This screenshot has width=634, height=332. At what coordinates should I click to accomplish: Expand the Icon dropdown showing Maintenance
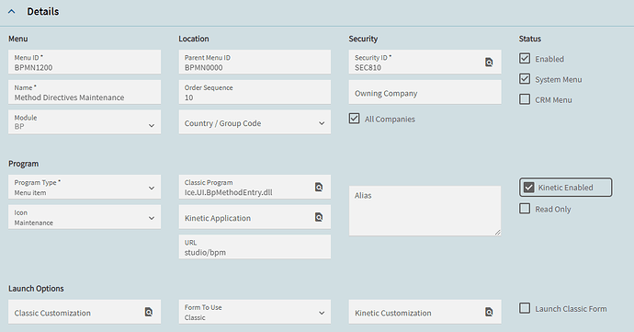[85, 217]
